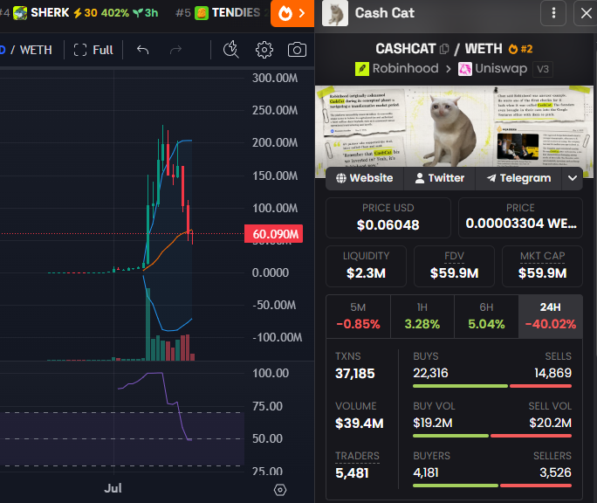Click the LIQUIDITY $2.3M box

pos(366,266)
